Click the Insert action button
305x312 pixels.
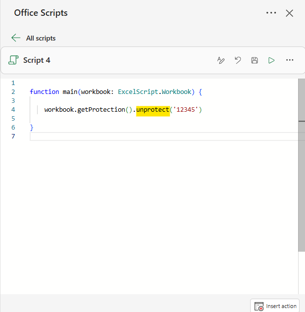coord(275,306)
